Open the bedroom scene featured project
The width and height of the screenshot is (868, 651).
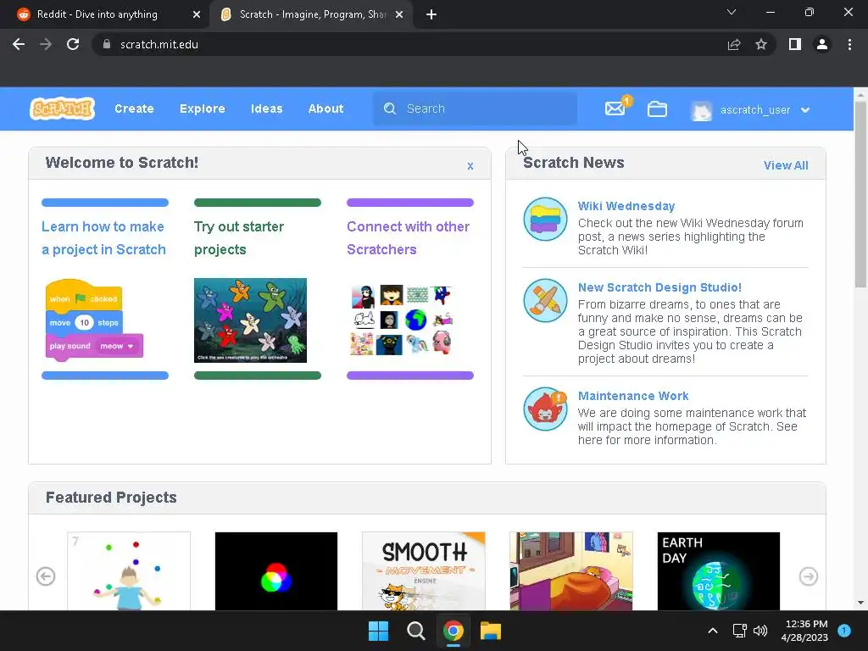pos(570,571)
